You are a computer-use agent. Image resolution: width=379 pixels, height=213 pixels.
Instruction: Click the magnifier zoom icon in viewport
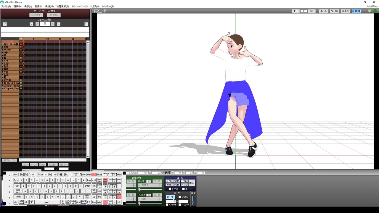point(370,11)
